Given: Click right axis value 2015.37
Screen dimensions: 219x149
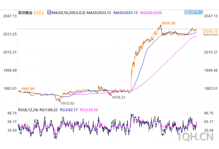Looking at the screenshot, I should [x=211, y=52].
